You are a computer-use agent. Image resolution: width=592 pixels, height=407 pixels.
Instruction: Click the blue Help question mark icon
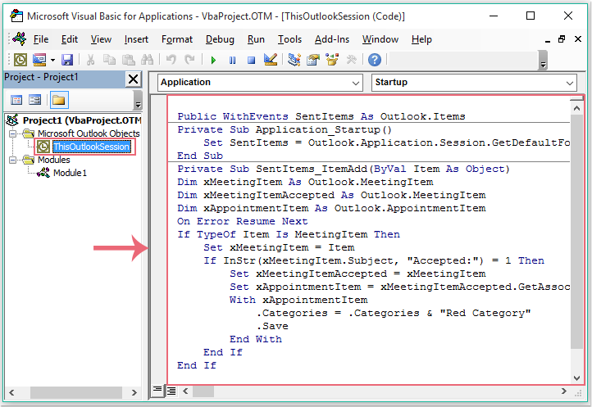click(x=374, y=60)
